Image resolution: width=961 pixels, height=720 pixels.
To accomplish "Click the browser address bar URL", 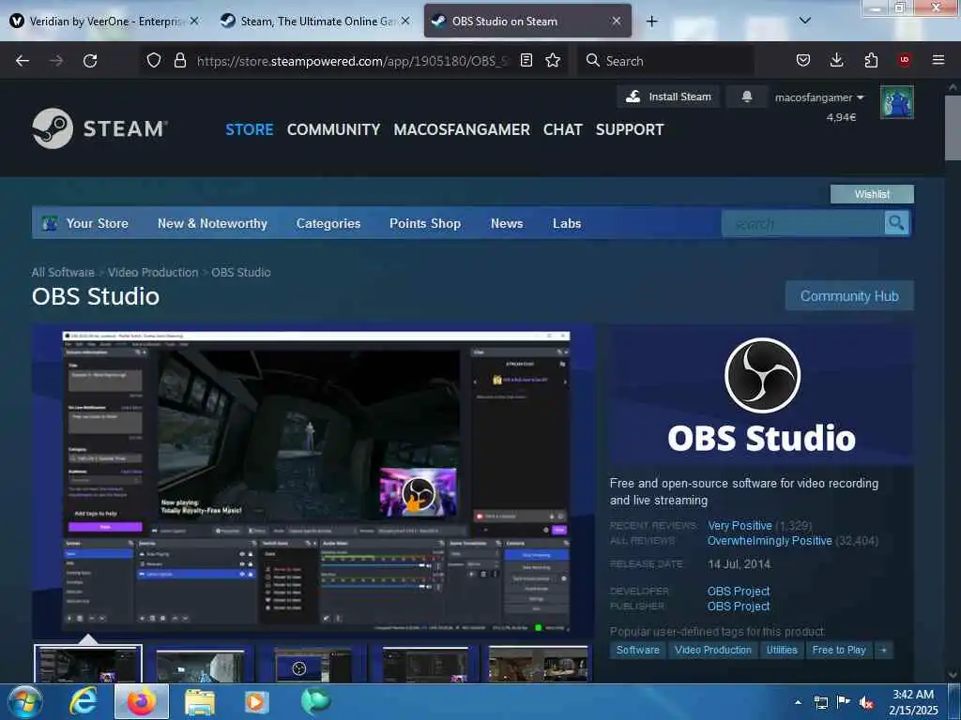I will 353,61.
